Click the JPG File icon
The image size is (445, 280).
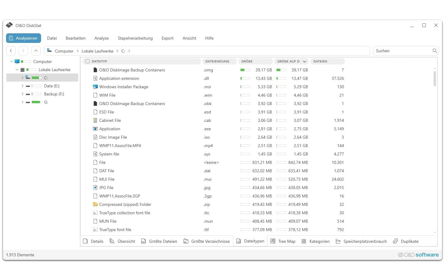(x=95, y=188)
